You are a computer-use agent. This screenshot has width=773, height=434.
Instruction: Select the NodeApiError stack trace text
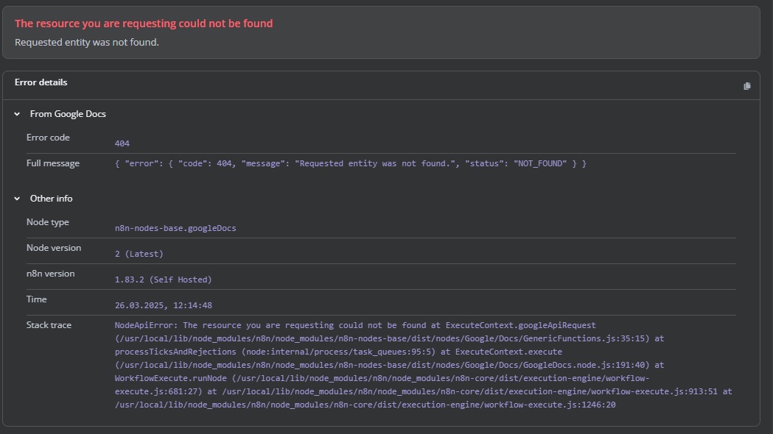click(x=424, y=365)
